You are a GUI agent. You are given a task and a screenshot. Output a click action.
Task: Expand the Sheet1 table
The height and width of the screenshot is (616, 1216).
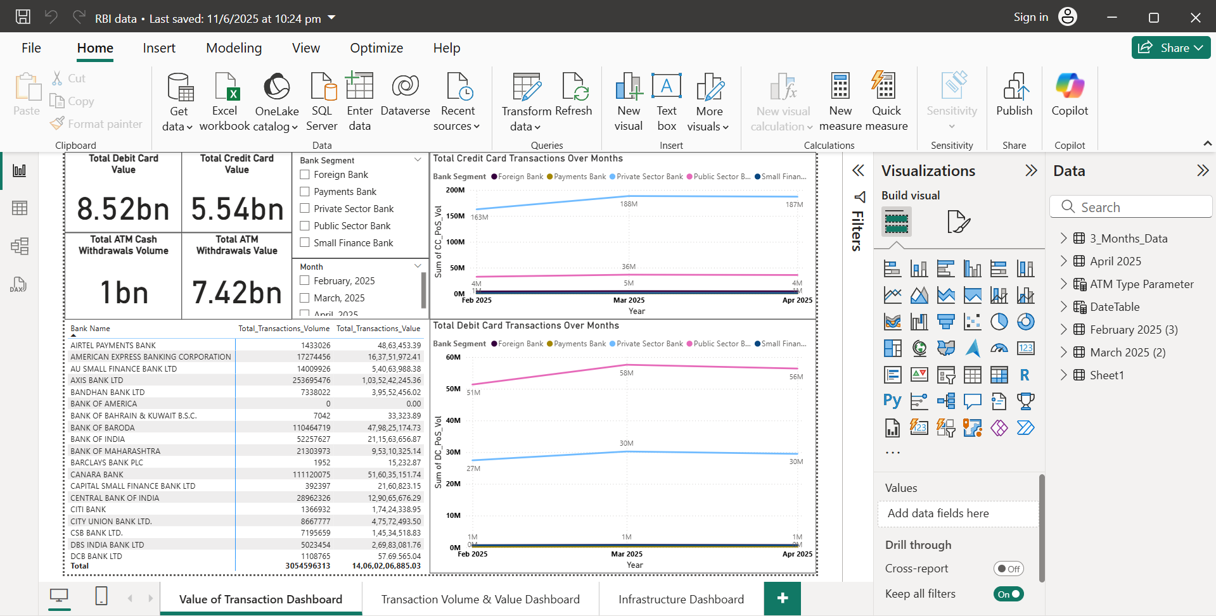[x=1063, y=375]
